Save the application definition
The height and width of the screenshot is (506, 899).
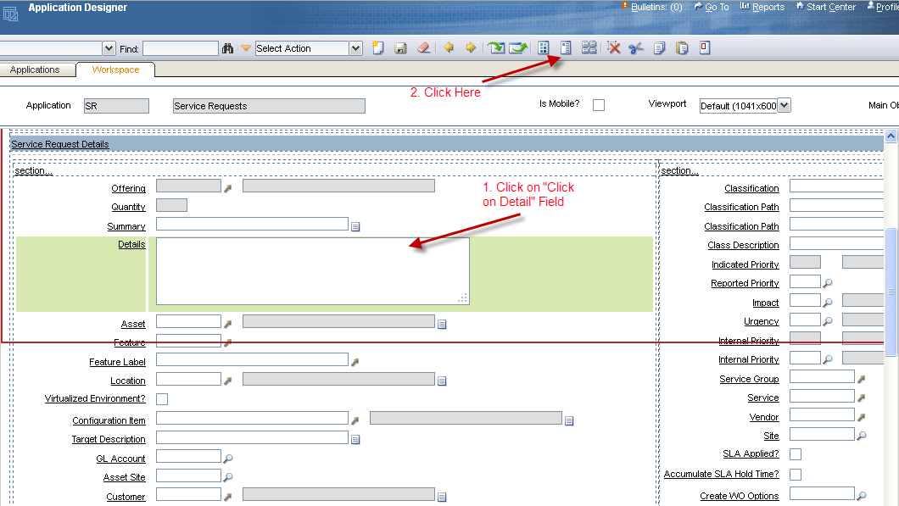click(400, 47)
